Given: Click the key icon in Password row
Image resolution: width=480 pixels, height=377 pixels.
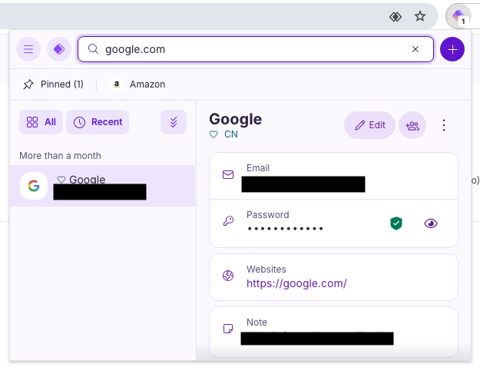Looking at the screenshot, I should pos(228,220).
